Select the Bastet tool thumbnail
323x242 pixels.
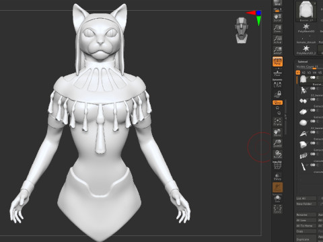click(x=306, y=11)
